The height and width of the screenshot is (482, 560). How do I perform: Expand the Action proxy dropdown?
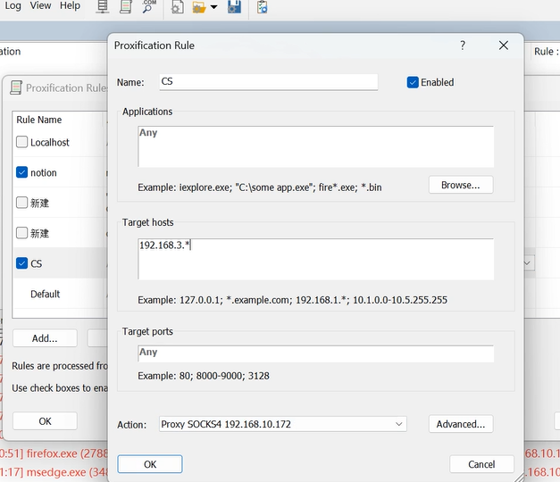pos(398,425)
